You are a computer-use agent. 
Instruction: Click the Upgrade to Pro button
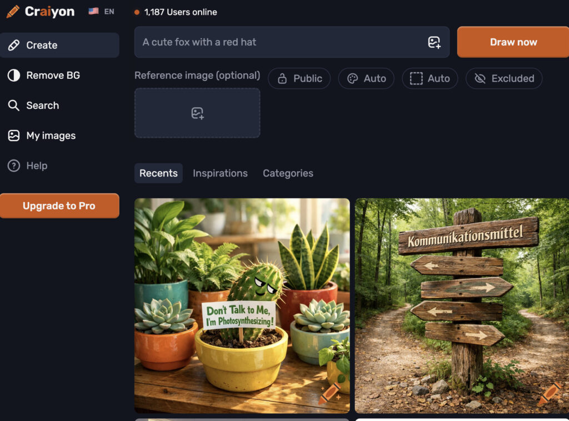point(59,206)
